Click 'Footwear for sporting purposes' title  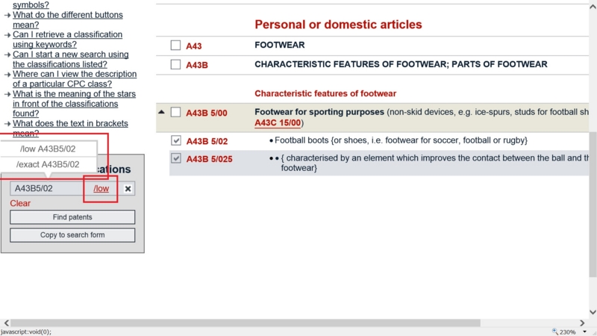pyautogui.click(x=319, y=112)
